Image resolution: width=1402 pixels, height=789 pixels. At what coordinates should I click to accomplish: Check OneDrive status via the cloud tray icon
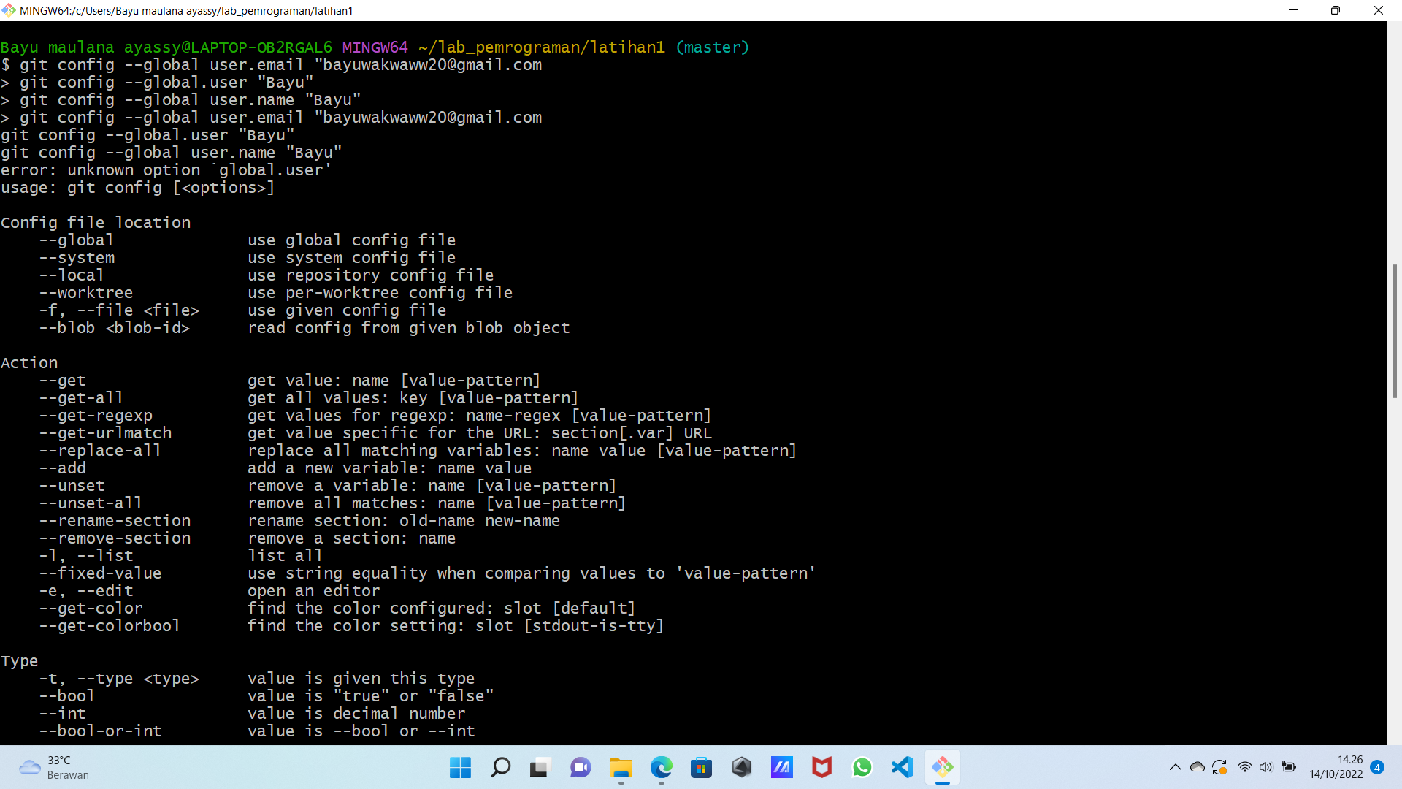[1198, 767]
